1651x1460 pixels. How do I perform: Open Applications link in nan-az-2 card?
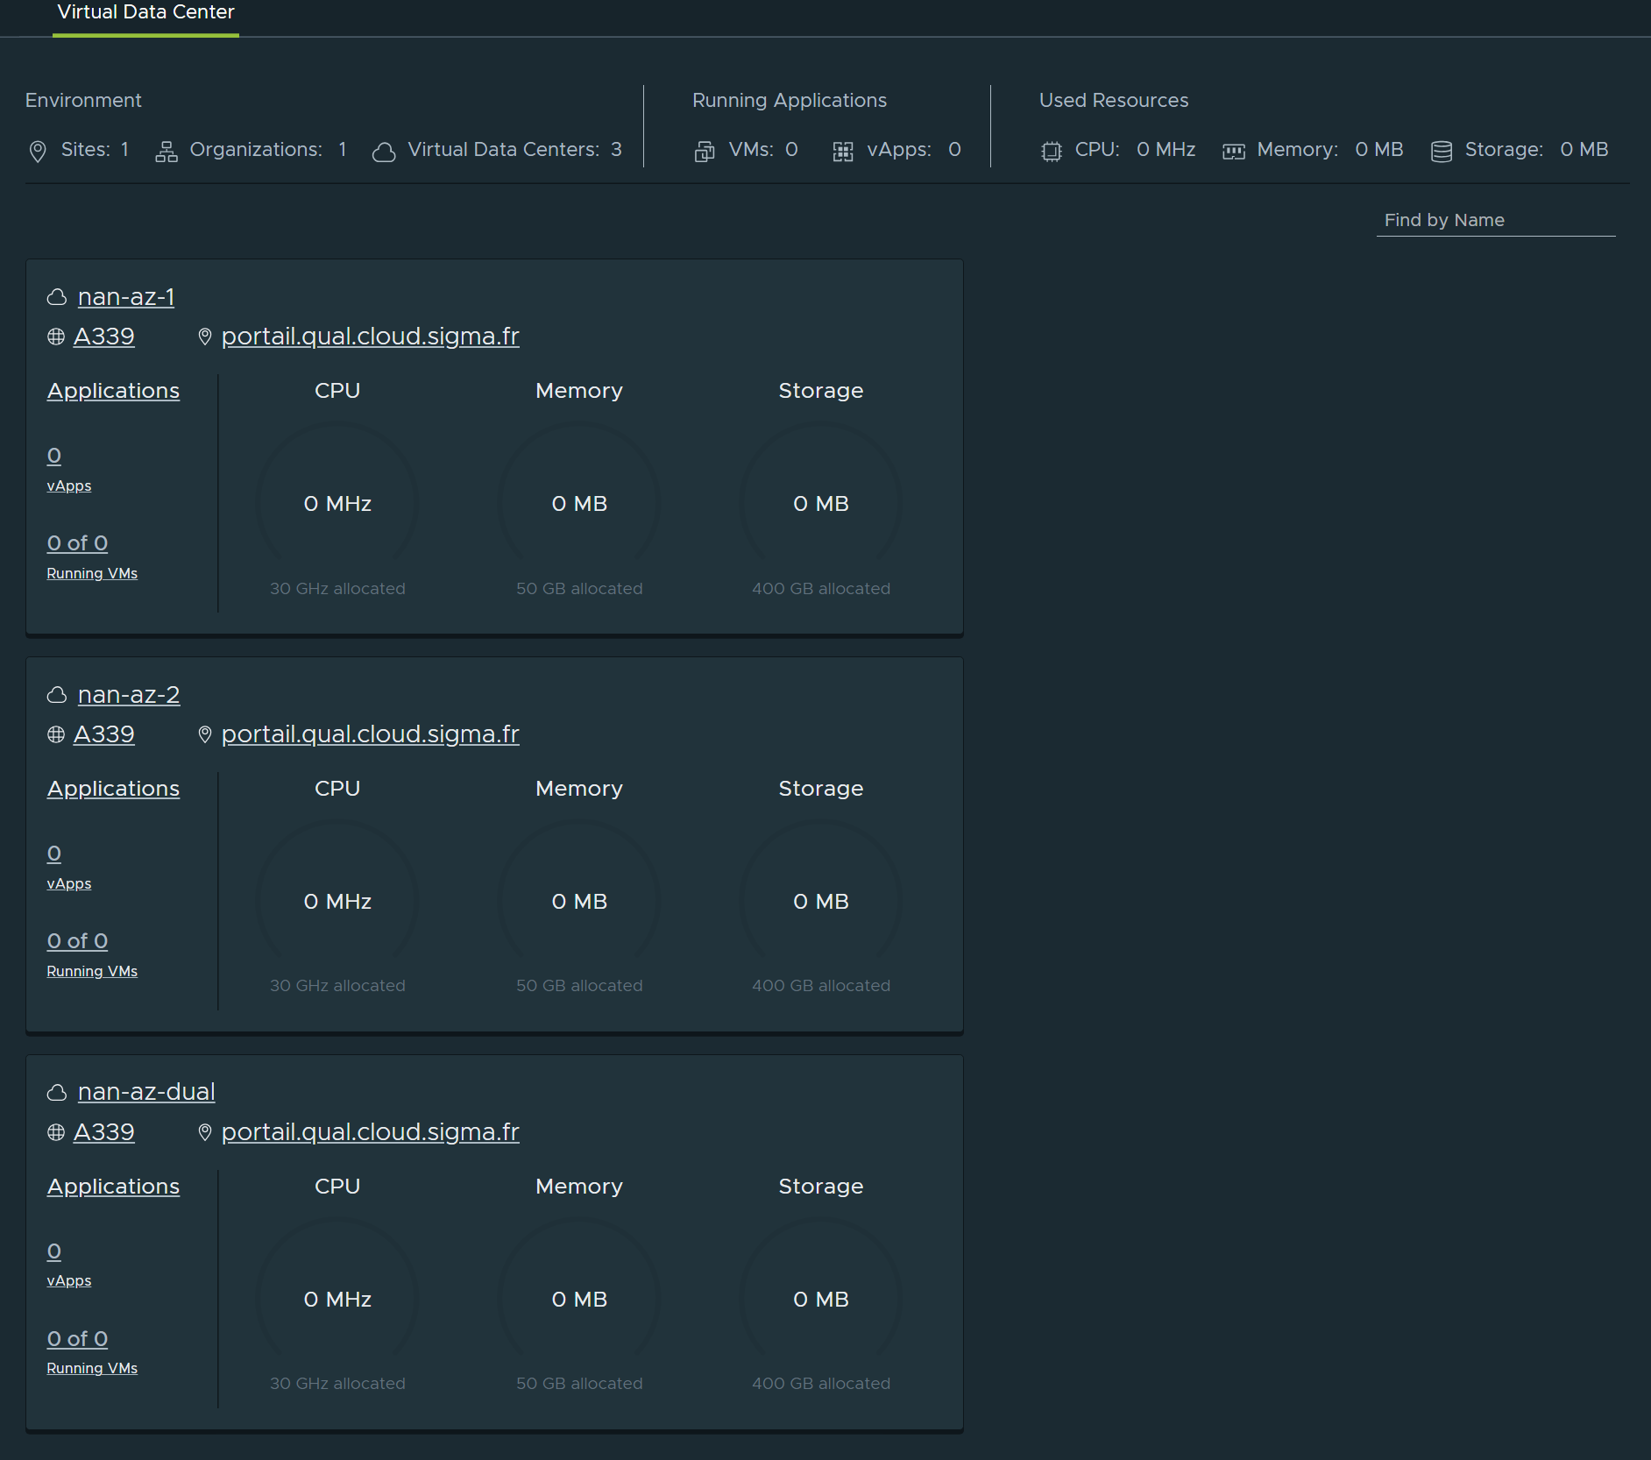pyautogui.click(x=113, y=789)
